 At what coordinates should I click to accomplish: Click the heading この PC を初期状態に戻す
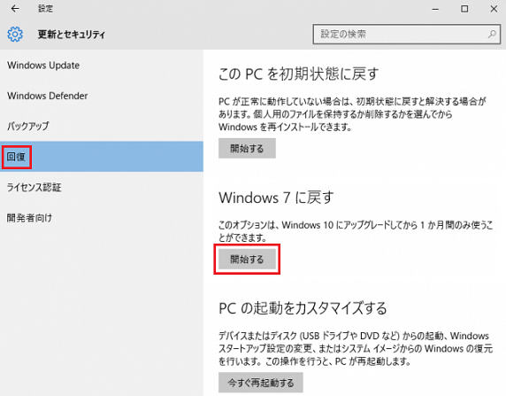coord(298,74)
